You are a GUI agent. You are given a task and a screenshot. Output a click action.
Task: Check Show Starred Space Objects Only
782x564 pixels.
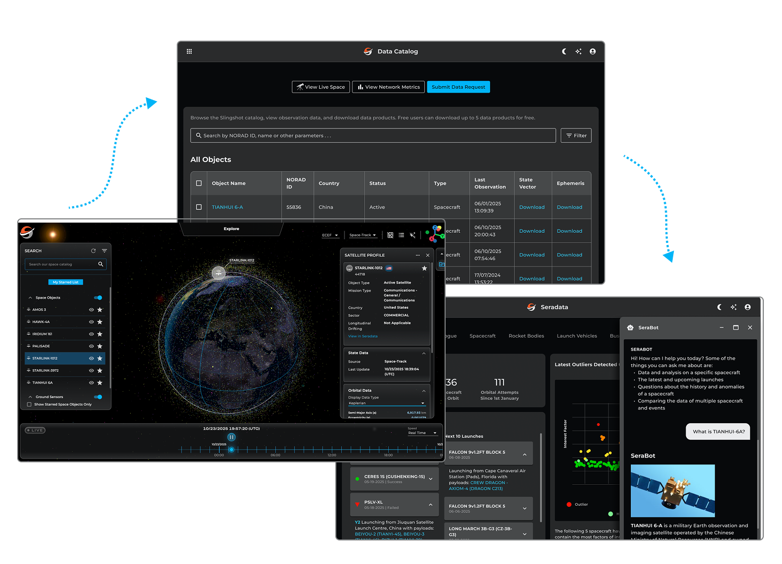(29, 405)
